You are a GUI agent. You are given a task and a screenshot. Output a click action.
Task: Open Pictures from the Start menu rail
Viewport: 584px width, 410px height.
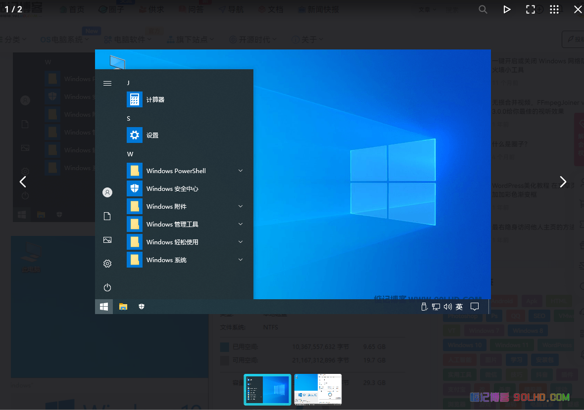pos(107,240)
